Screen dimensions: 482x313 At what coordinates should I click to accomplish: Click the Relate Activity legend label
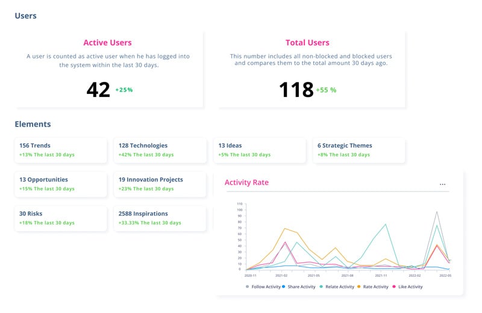coord(340,287)
